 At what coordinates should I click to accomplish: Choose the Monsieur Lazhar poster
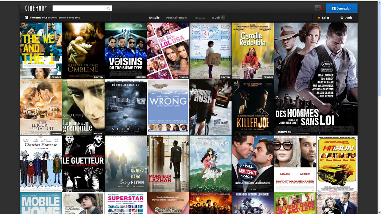[x=168, y=164]
